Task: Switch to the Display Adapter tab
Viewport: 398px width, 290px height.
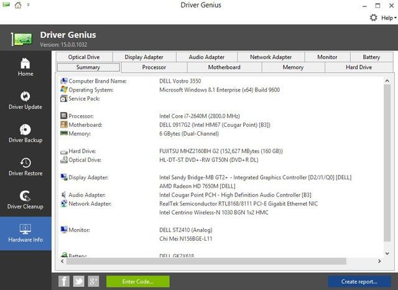Action: tap(144, 57)
